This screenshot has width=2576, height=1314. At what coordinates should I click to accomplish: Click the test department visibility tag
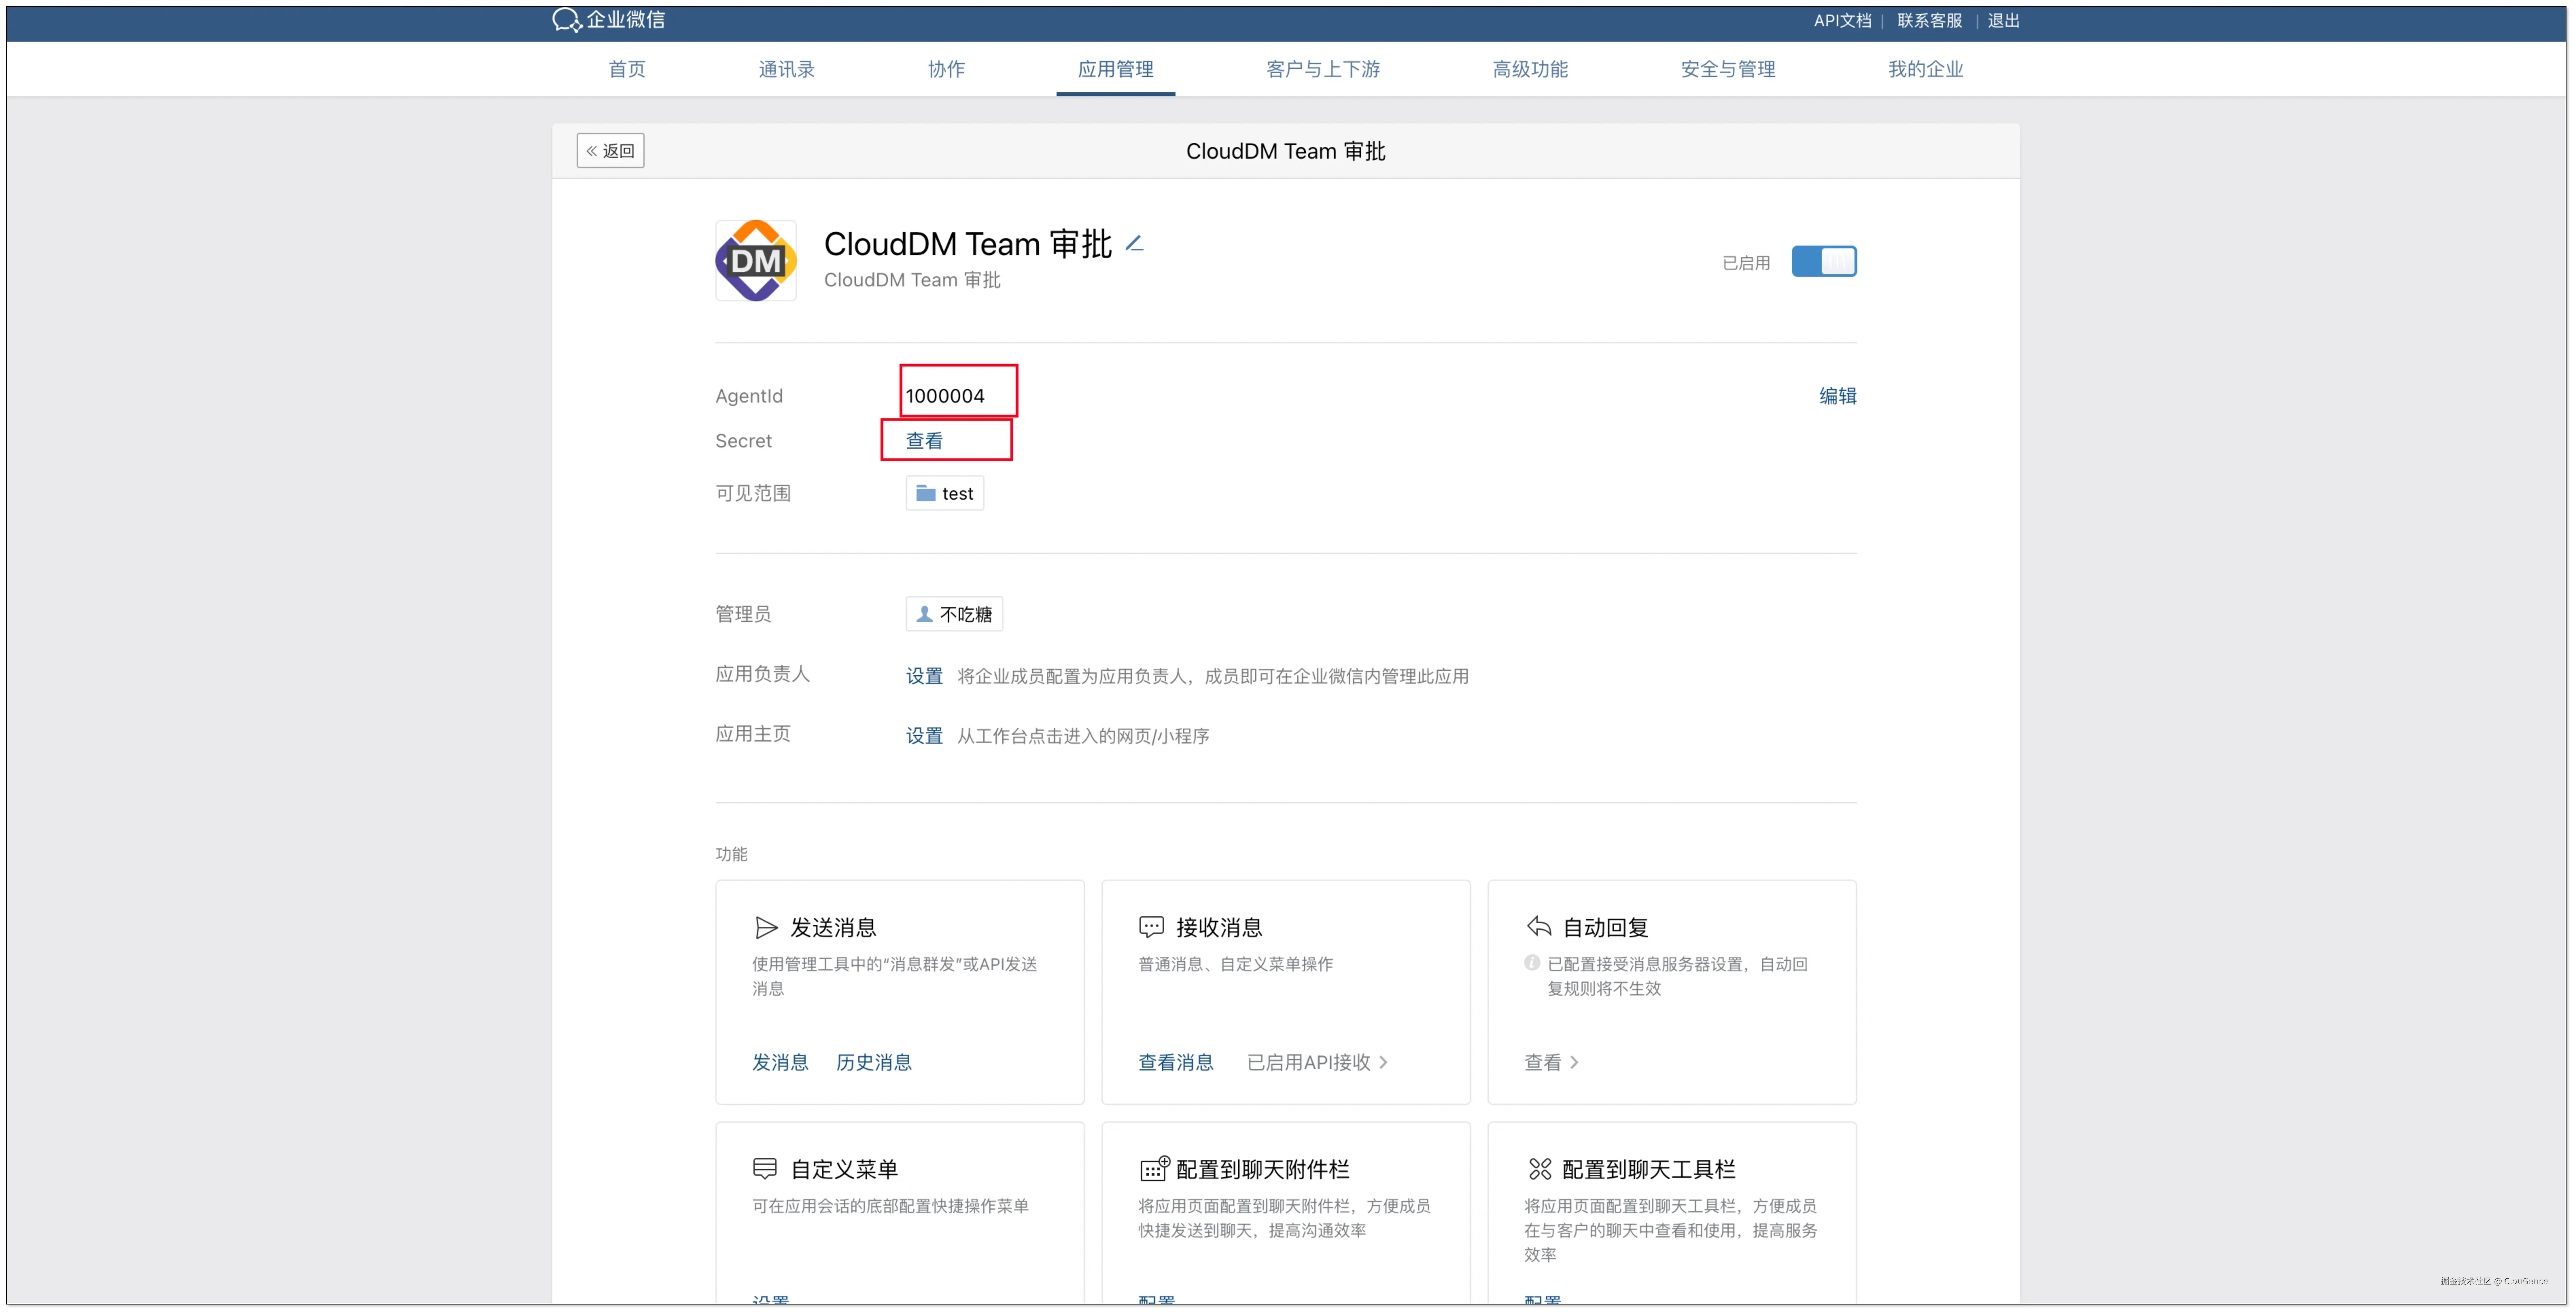945,494
